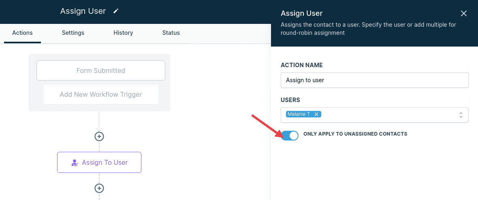Go to the Status tab
The height and width of the screenshot is (200, 478).
171,33
